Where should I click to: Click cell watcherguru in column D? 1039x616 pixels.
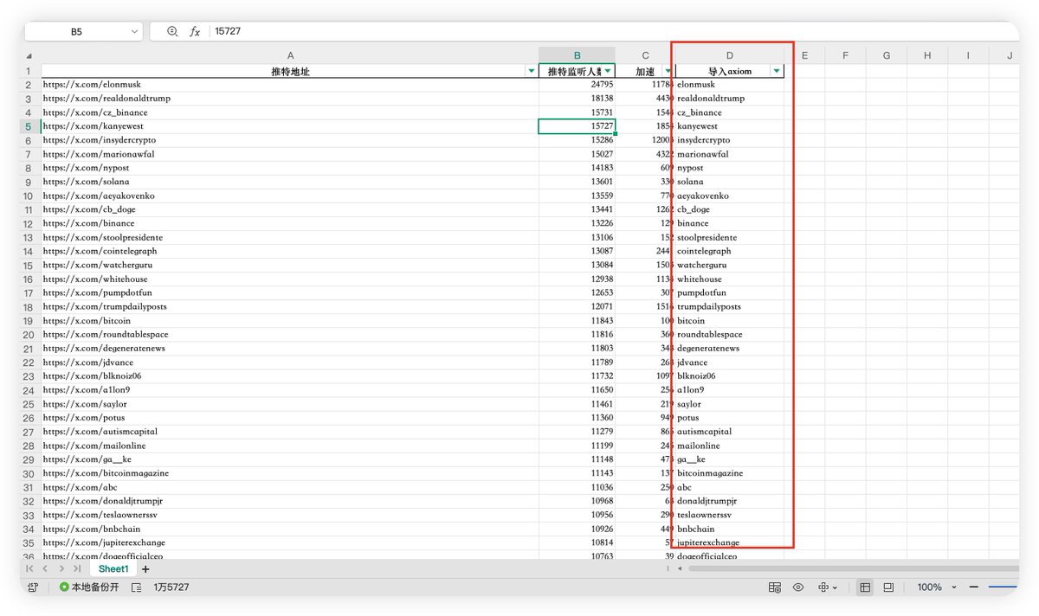tap(729, 265)
